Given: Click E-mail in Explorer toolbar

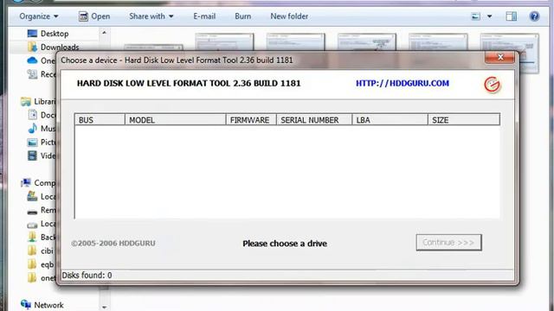Looking at the screenshot, I should click(204, 16).
